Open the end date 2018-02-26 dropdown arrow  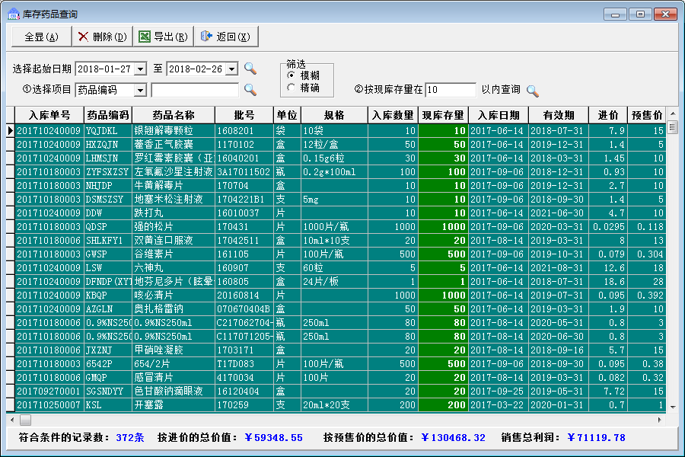(x=232, y=69)
